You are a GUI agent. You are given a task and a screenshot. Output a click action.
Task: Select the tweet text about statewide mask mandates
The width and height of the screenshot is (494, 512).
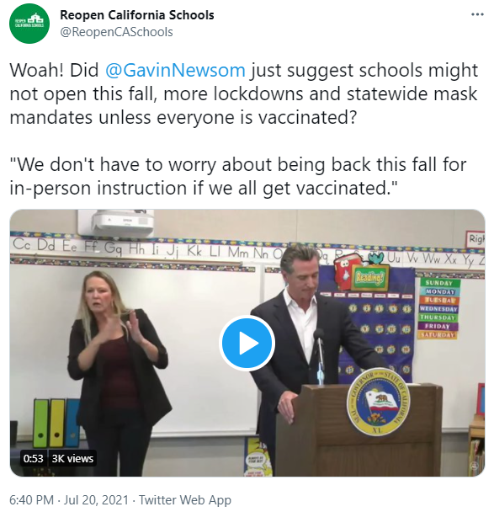244,93
